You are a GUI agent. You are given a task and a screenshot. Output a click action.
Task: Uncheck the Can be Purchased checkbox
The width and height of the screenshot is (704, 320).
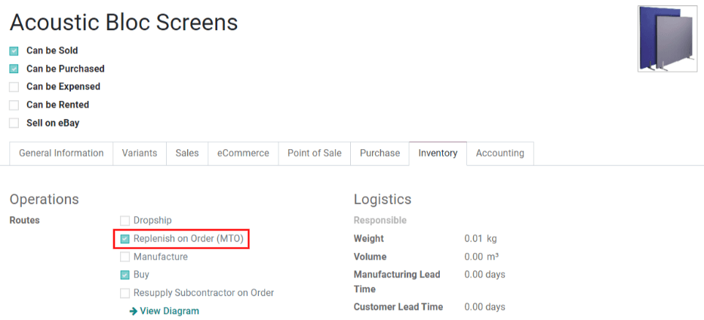14,69
